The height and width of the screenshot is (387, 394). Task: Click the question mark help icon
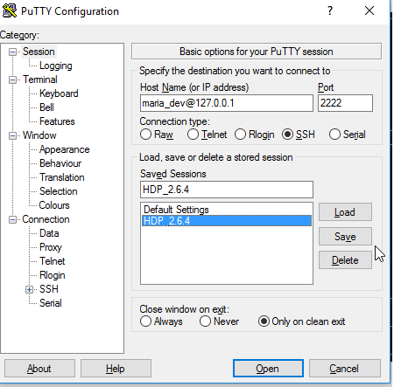click(330, 10)
